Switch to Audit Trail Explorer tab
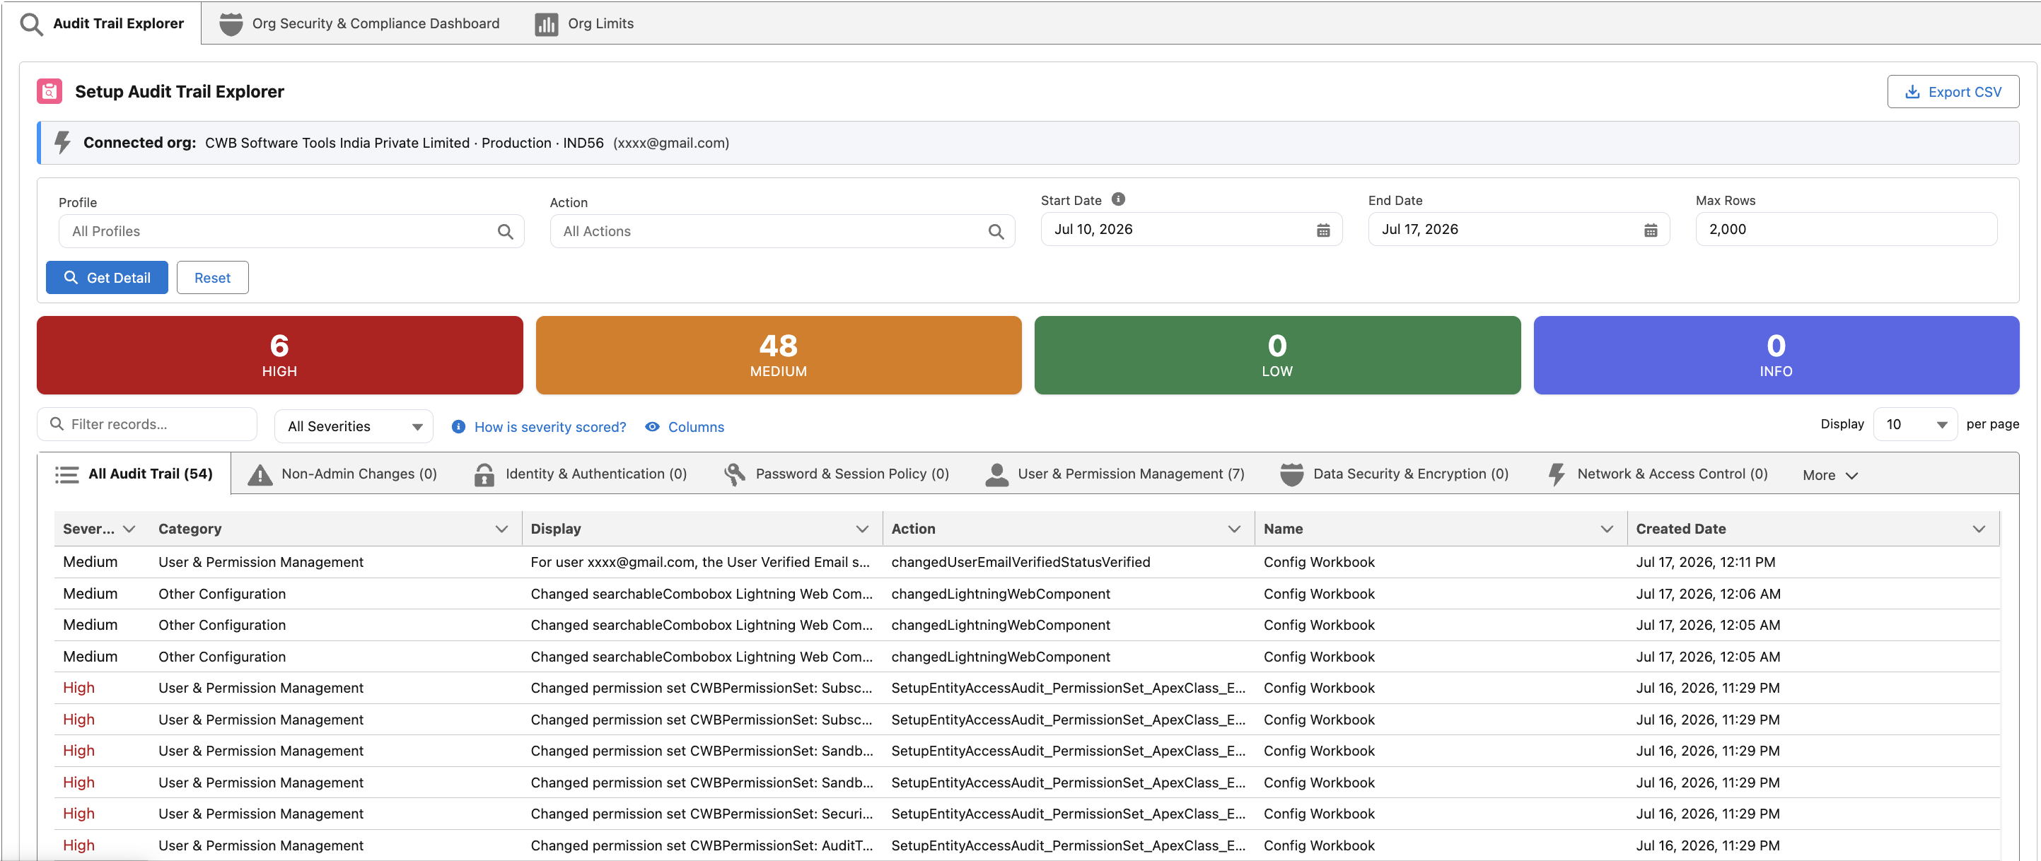 (x=101, y=24)
